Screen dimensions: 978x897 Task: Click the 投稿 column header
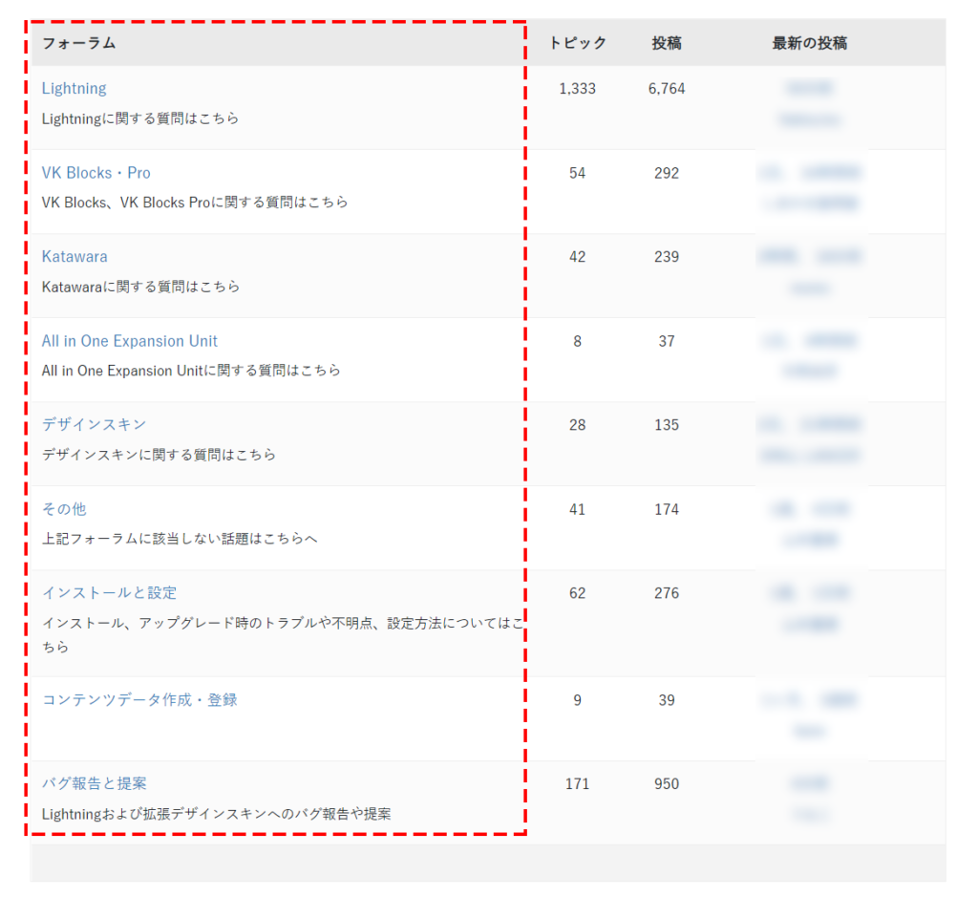pos(666,43)
